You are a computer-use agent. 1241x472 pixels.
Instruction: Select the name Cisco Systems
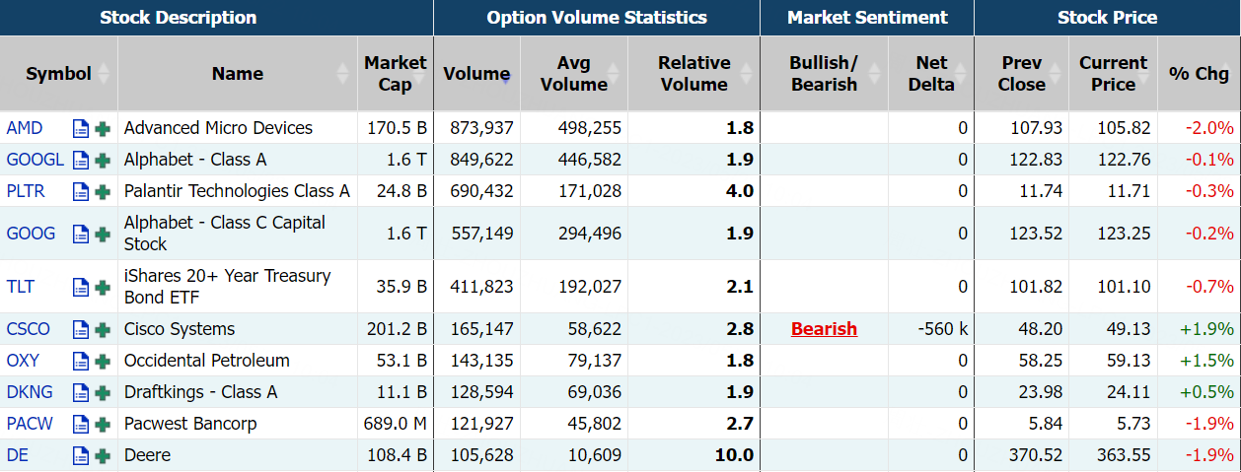tap(180, 329)
